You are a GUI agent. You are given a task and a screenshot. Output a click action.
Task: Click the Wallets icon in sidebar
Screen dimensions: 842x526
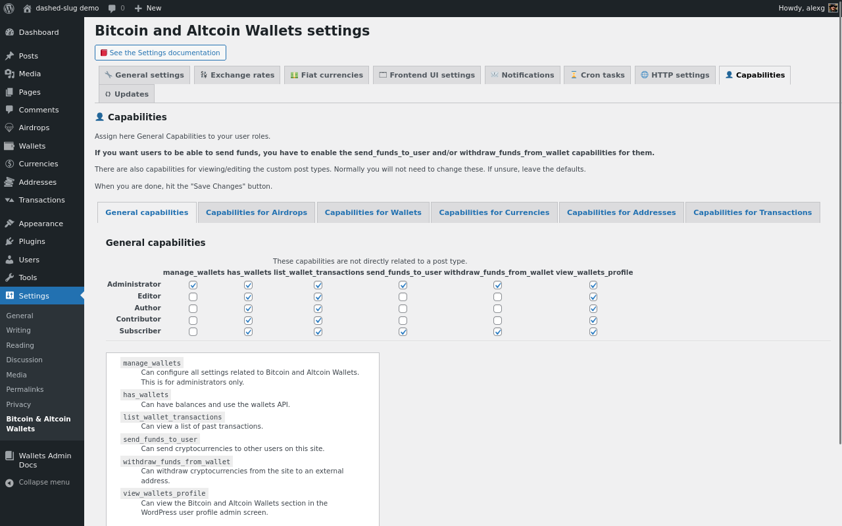point(9,146)
